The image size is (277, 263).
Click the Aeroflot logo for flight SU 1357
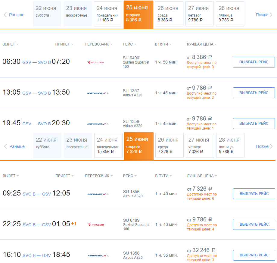(x=98, y=93)
